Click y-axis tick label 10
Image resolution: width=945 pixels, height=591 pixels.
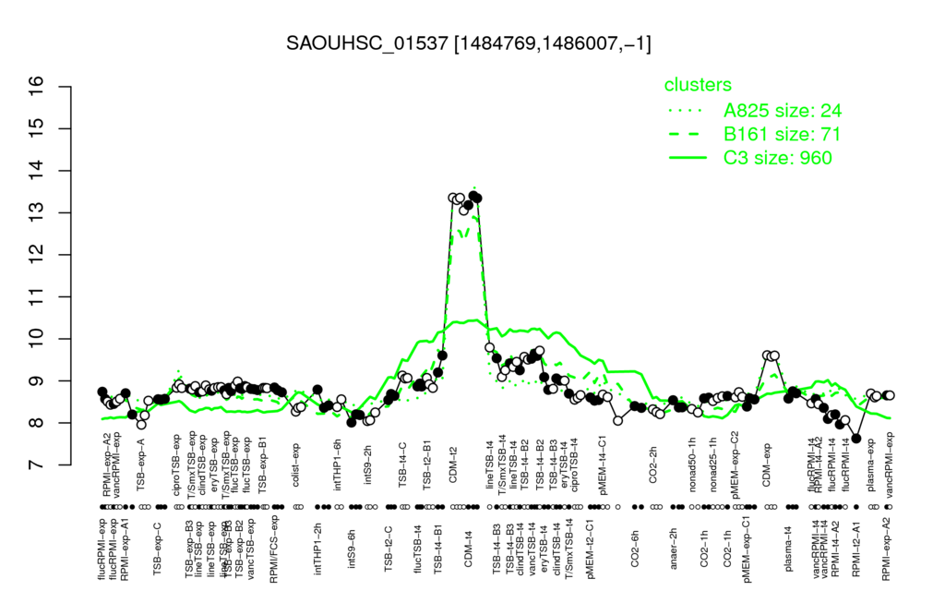point(37,339)
